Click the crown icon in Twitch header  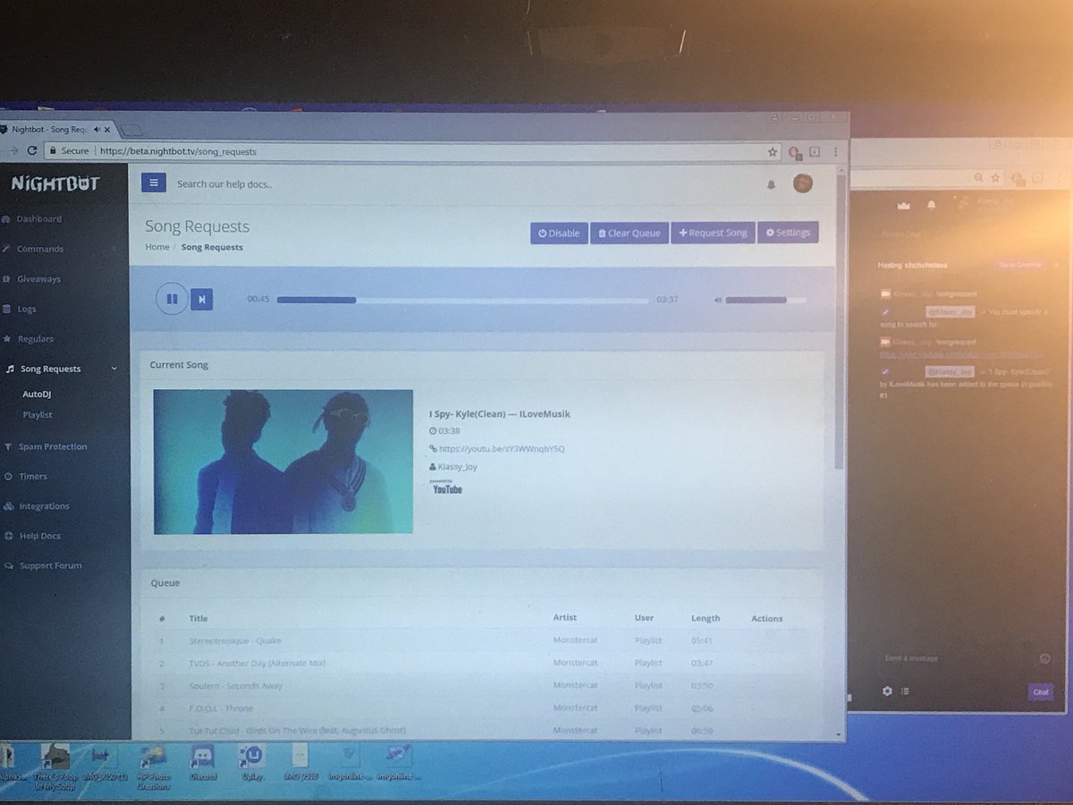click(x=903, y=205)
